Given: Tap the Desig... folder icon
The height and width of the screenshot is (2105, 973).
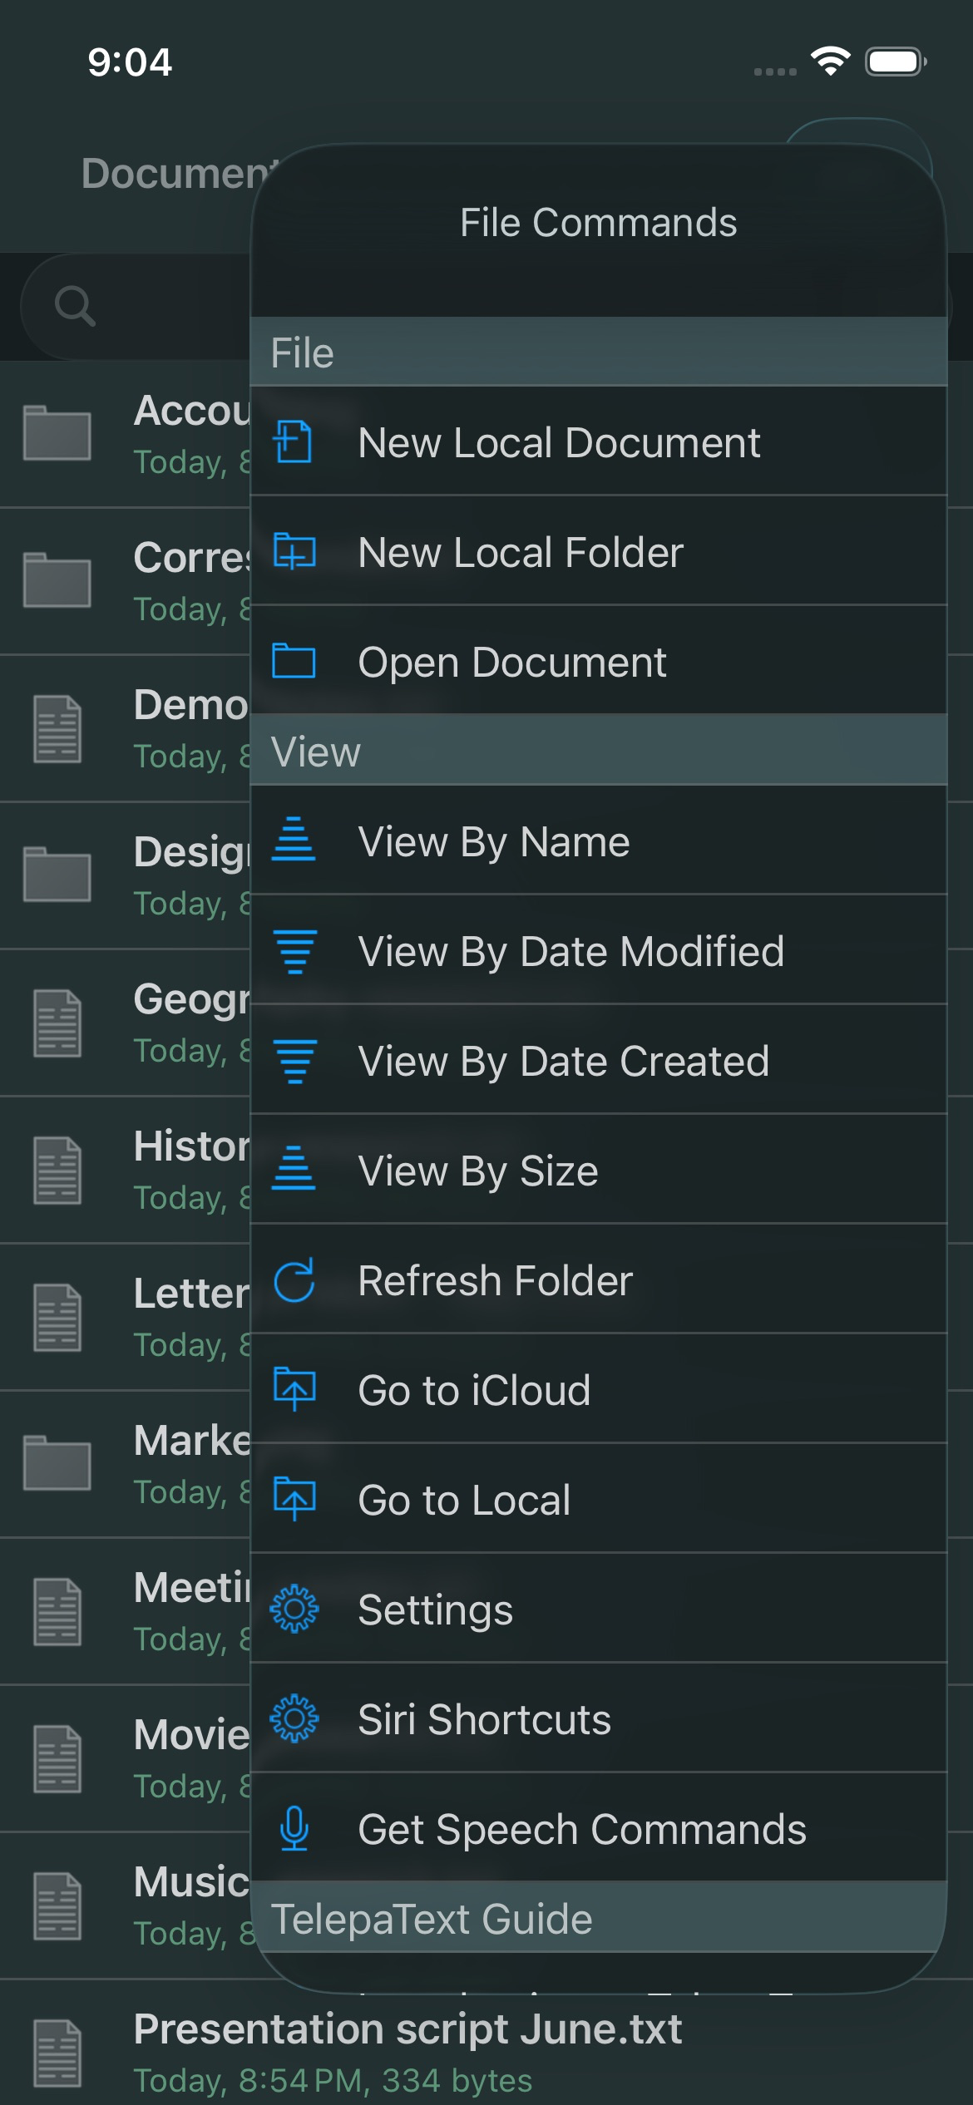Looking at the screenshot, I should [57, 874].
